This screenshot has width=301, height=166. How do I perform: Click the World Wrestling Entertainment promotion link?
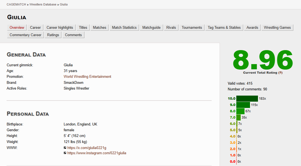(x=87, y=77)
